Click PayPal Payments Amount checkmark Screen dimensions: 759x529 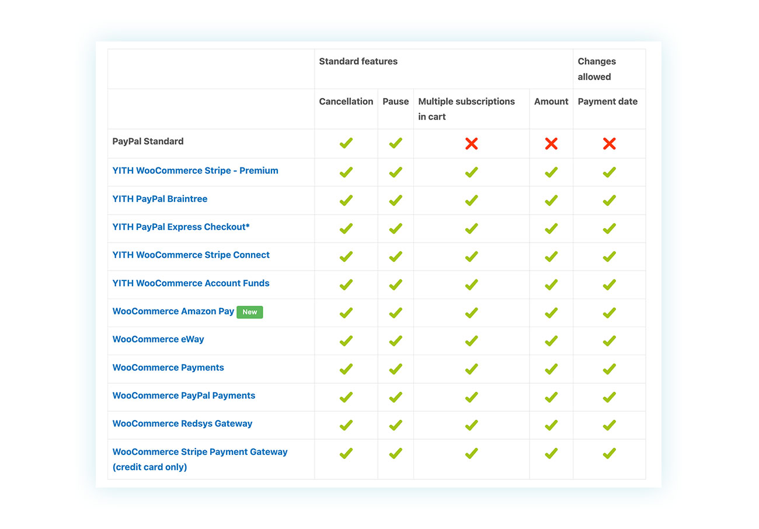(551, 397)
